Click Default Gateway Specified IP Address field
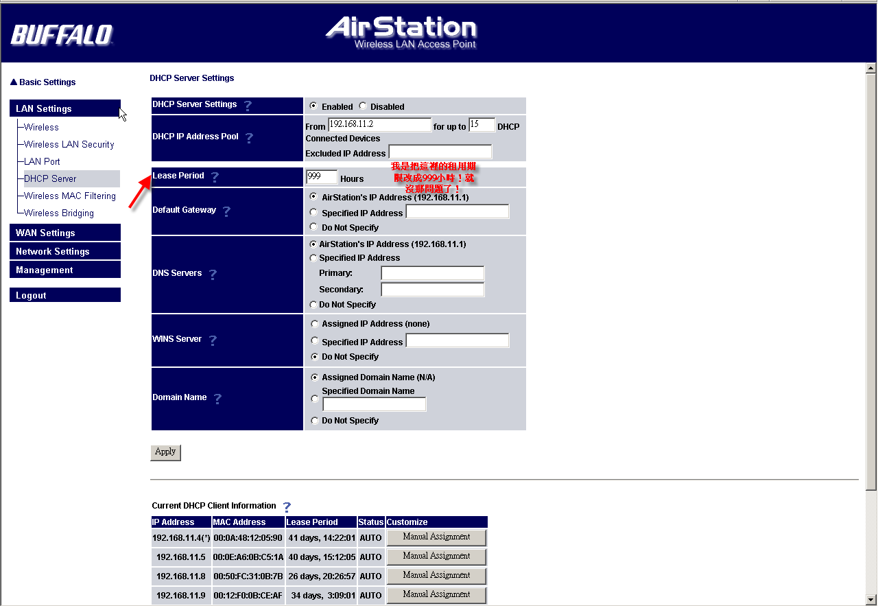Image resolution: width=878 pixels, height=606 pixels. (x=458, y=211)
